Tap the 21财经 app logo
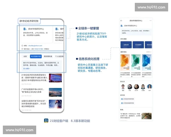The height and width of the screenshot is (137, 171). pyautogui.click(x=46, y=121)
